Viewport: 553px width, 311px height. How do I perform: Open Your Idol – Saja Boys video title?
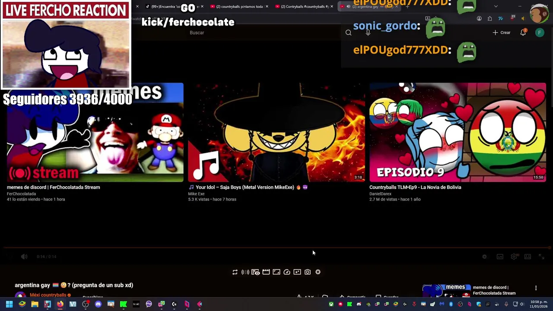pos(248,187)
